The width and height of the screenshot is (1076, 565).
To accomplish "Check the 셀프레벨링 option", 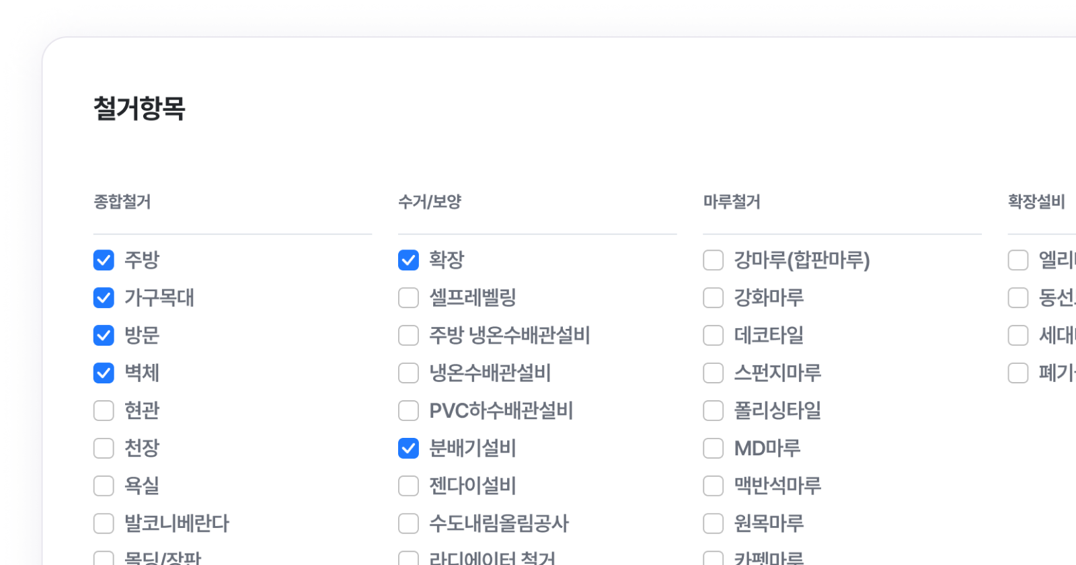I will pos(408,298).
